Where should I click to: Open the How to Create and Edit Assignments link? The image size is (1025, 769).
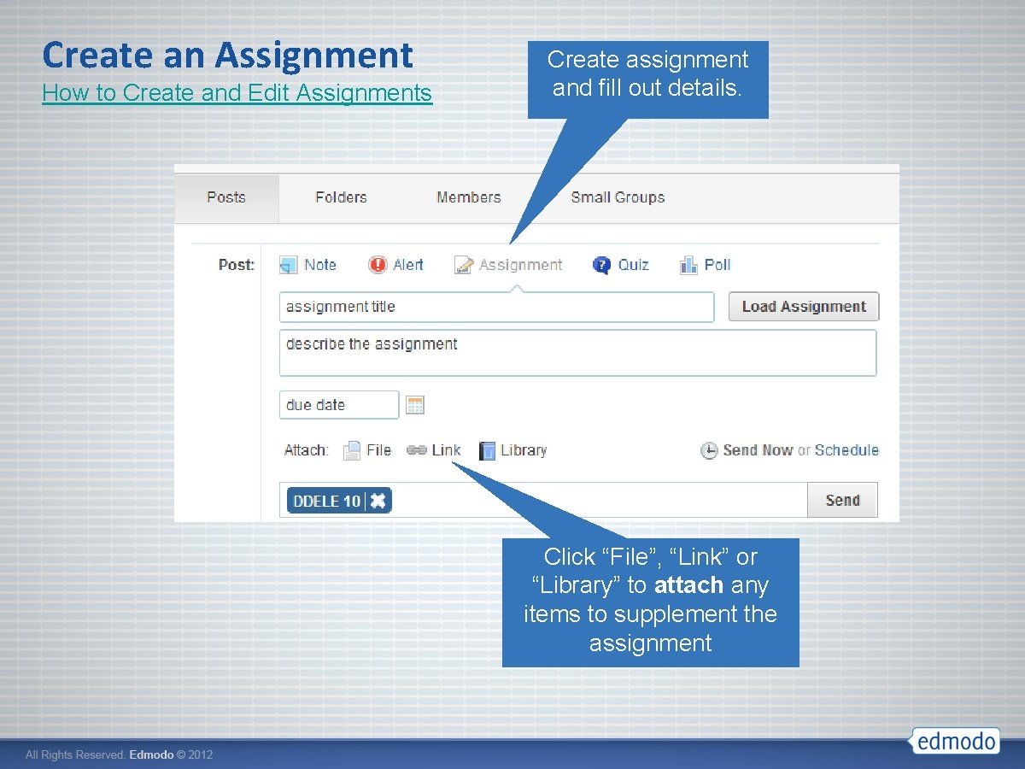click(x=237, y=93)
